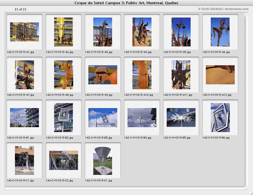The height and width of the screenshot is (195, 253).
Task: Click the filename label 1A2-C-M-CS-5-B3.jpg
Action: tap(98, 138)
